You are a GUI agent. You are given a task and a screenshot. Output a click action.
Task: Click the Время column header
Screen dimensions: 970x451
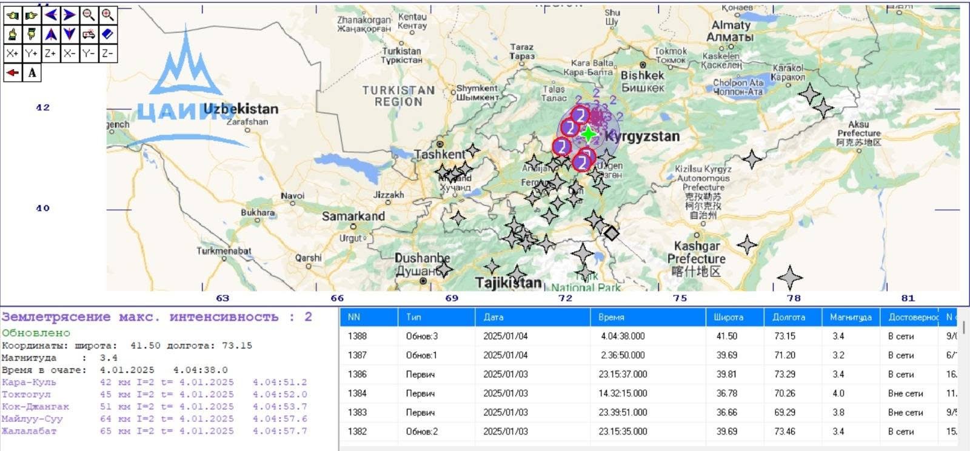click(610, 317)
